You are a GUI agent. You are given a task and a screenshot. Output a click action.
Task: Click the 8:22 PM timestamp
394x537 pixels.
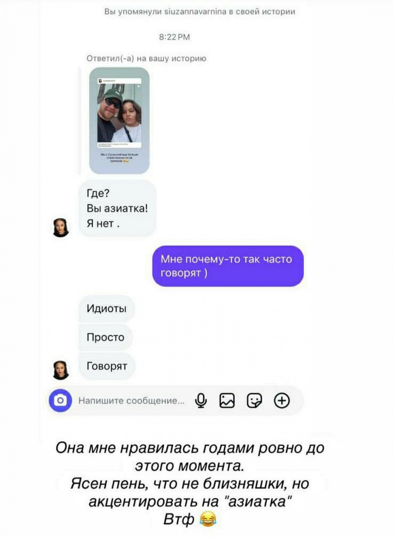174,37
